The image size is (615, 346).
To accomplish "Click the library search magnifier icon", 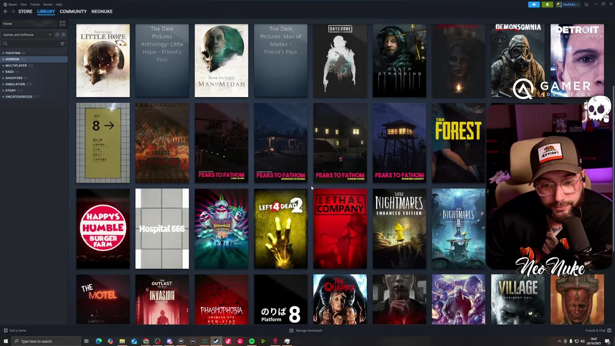I will [x=5, y=44].
